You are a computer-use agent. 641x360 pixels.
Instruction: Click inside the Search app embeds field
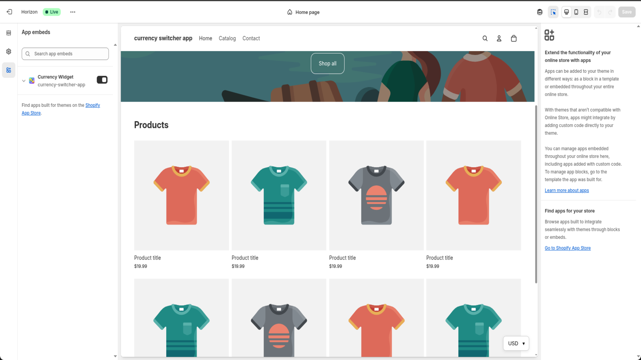[65, 54]
